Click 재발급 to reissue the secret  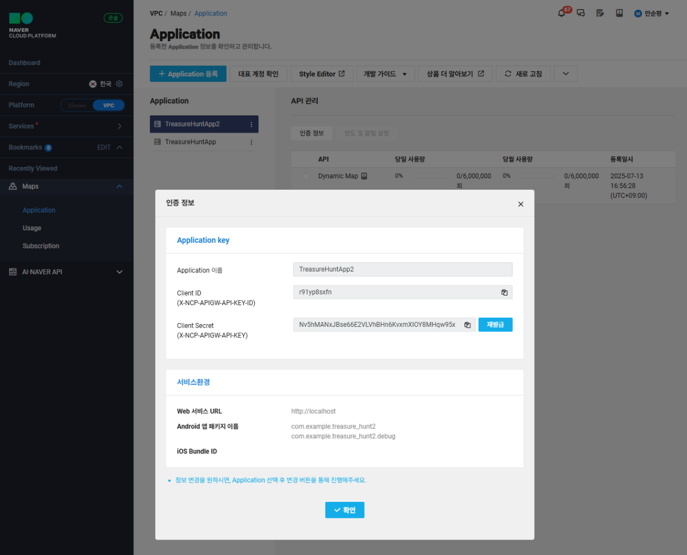pyautogui.click(x=495, y=325)
